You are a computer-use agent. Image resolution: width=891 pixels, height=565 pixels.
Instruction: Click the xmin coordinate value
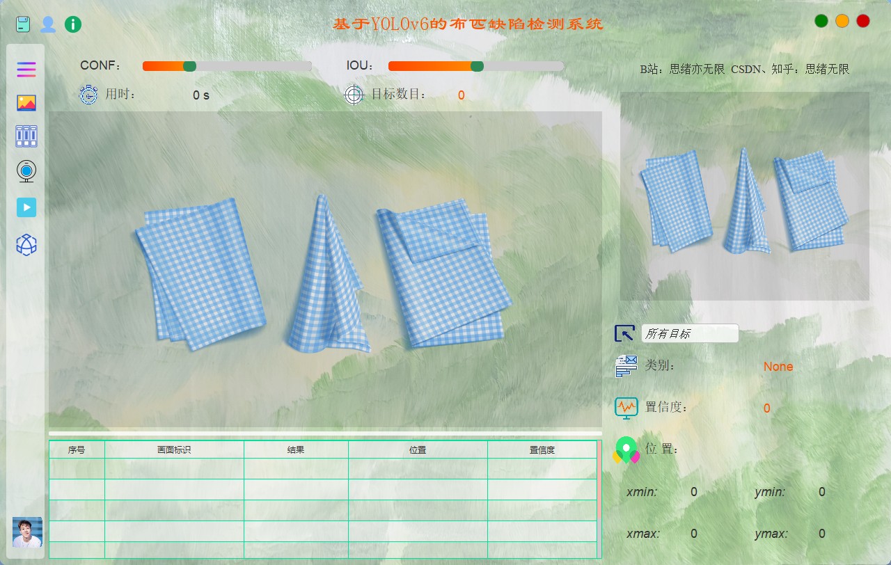point(694,492)
